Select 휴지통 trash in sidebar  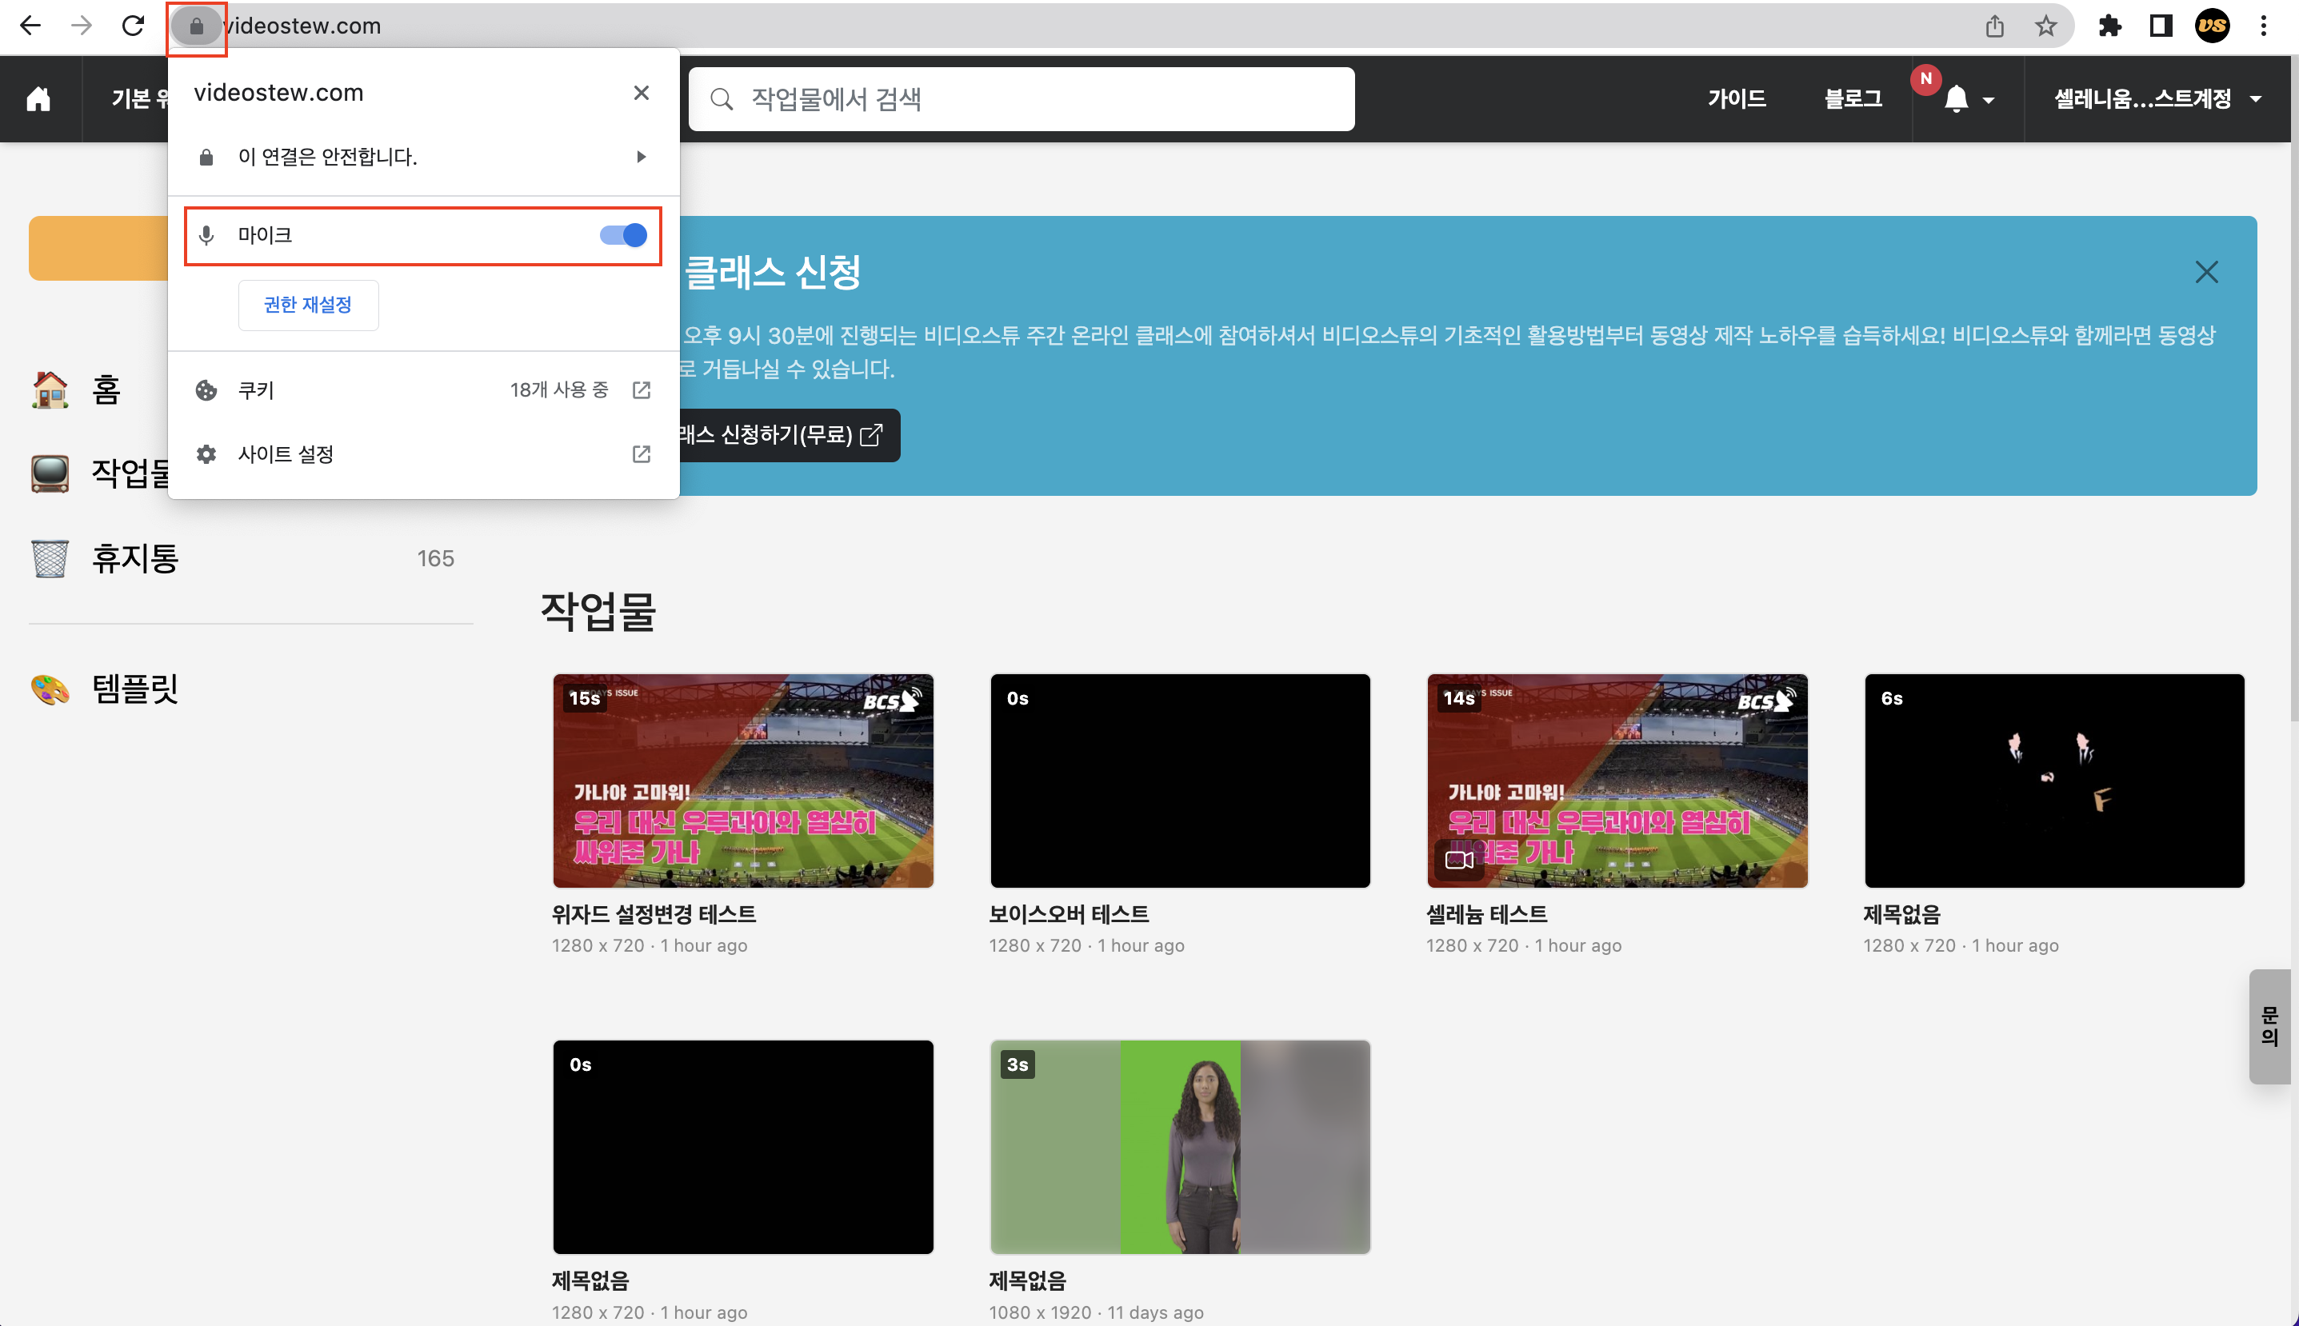point(135,558)
